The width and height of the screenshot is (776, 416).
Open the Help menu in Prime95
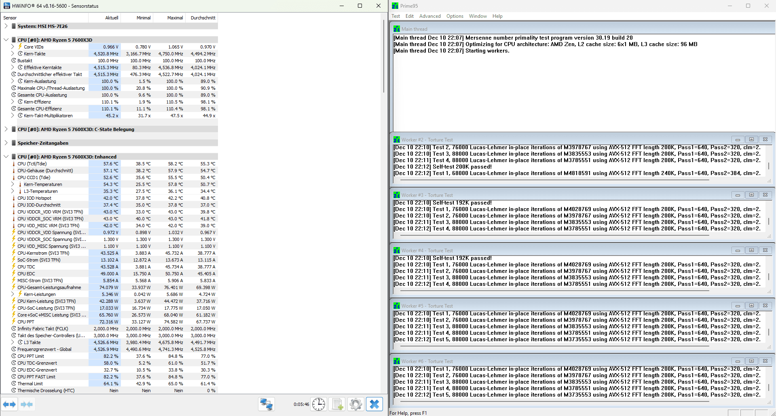click(x=497, y=16)
